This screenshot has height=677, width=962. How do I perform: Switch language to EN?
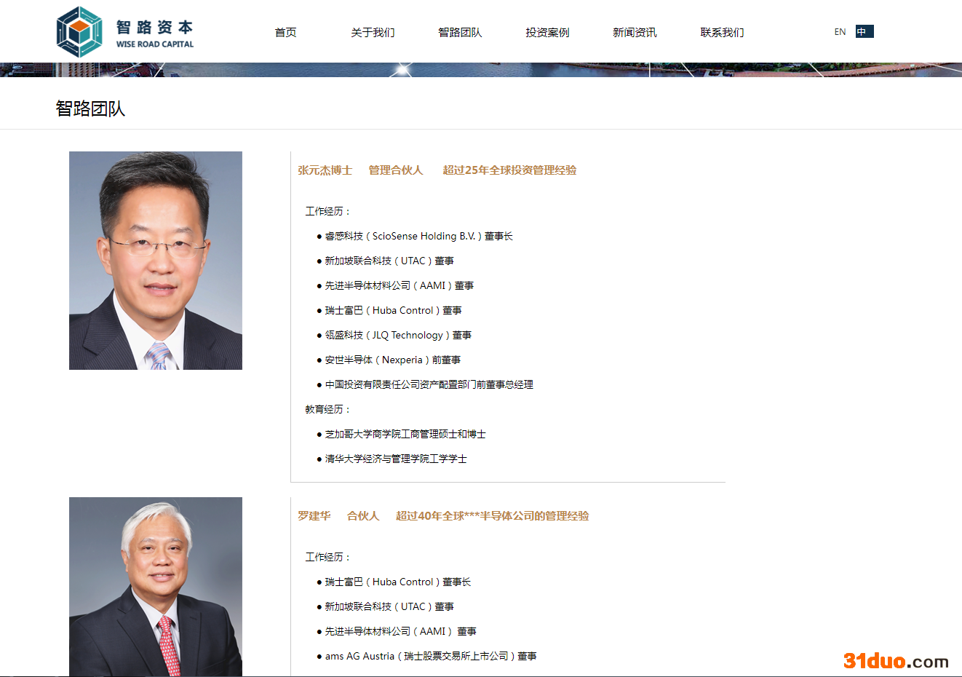tap(840, 31)
